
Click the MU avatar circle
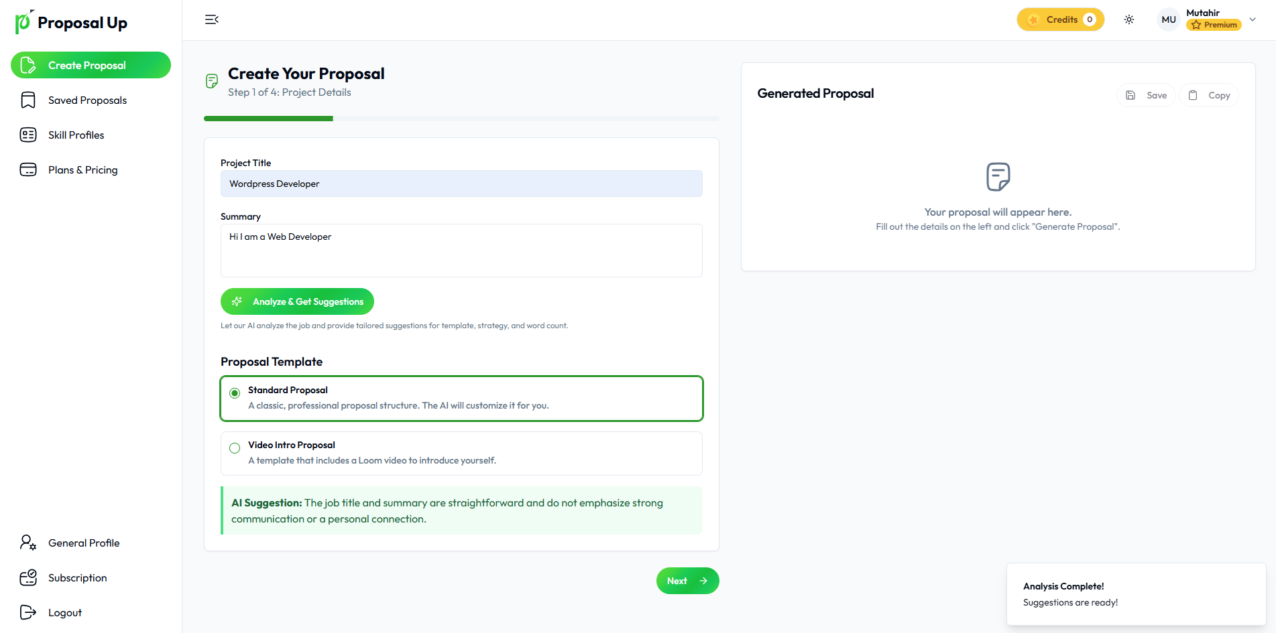click(1169, 19)
